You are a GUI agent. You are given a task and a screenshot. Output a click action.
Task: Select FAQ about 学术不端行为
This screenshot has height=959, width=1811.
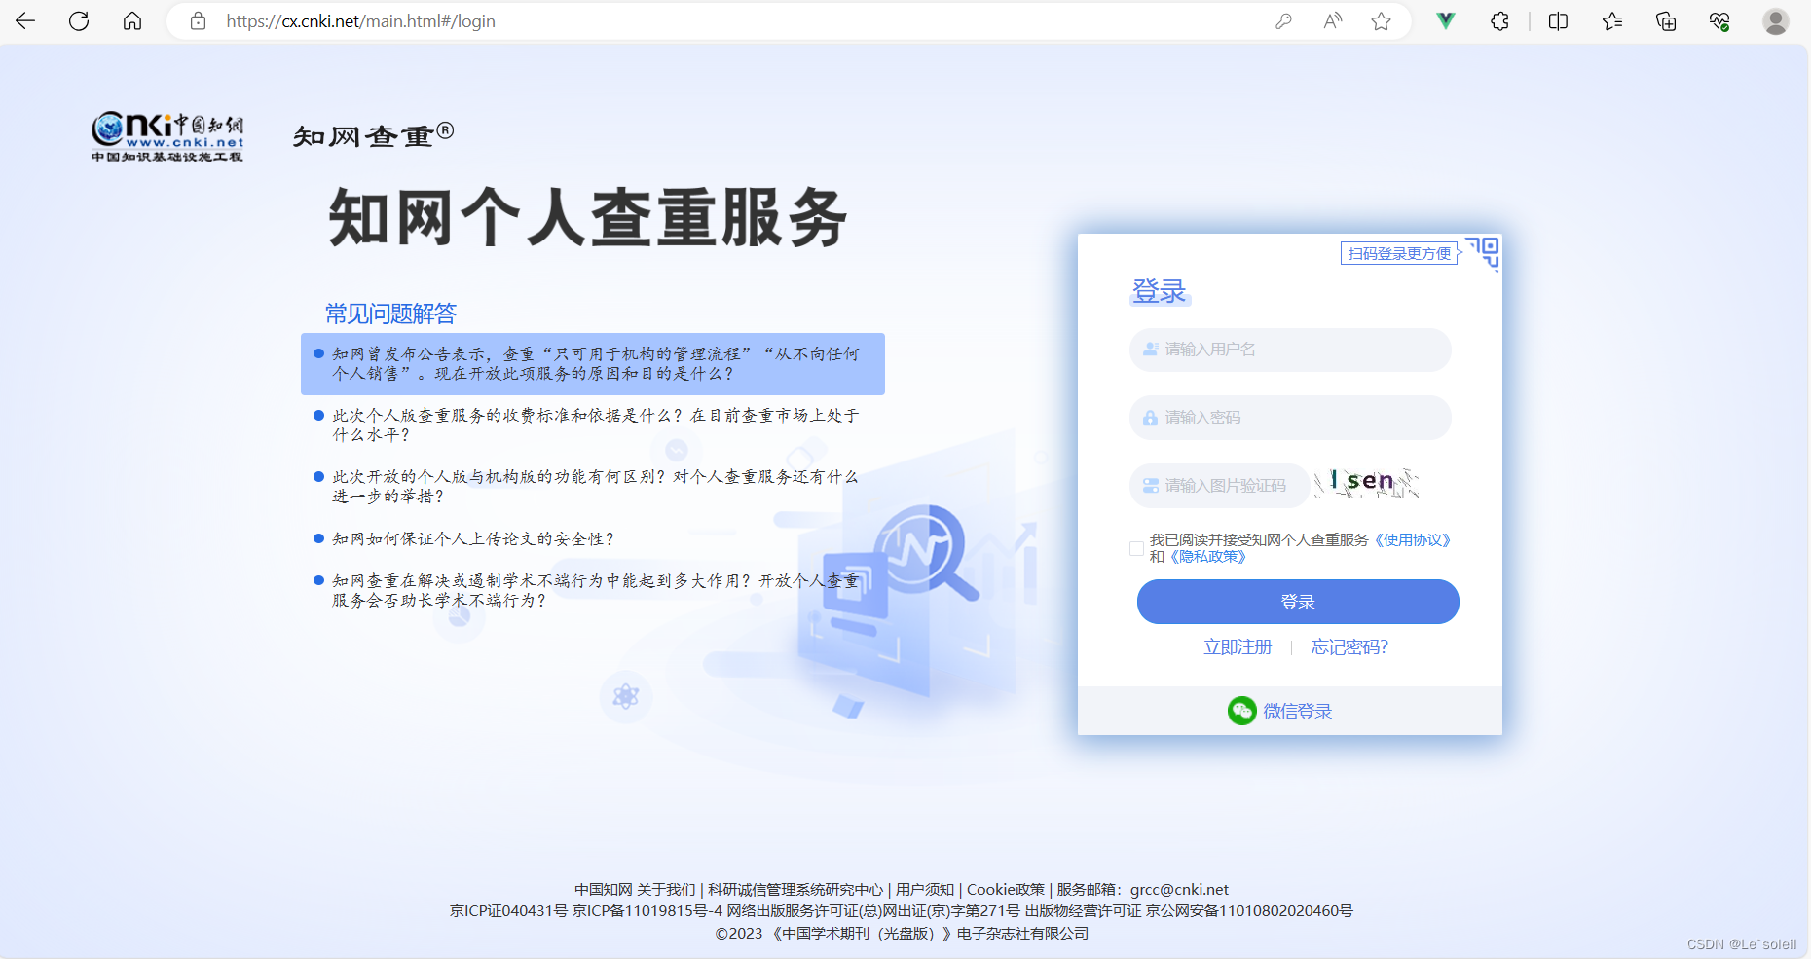tap(593, 590)
